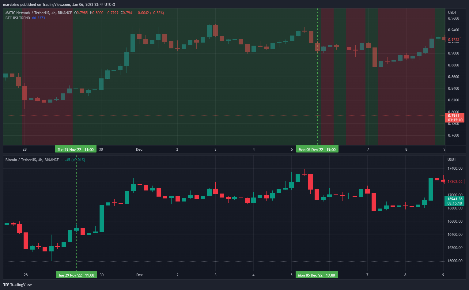Select the BTC RSI TREND indicator label

click(17, 18)
